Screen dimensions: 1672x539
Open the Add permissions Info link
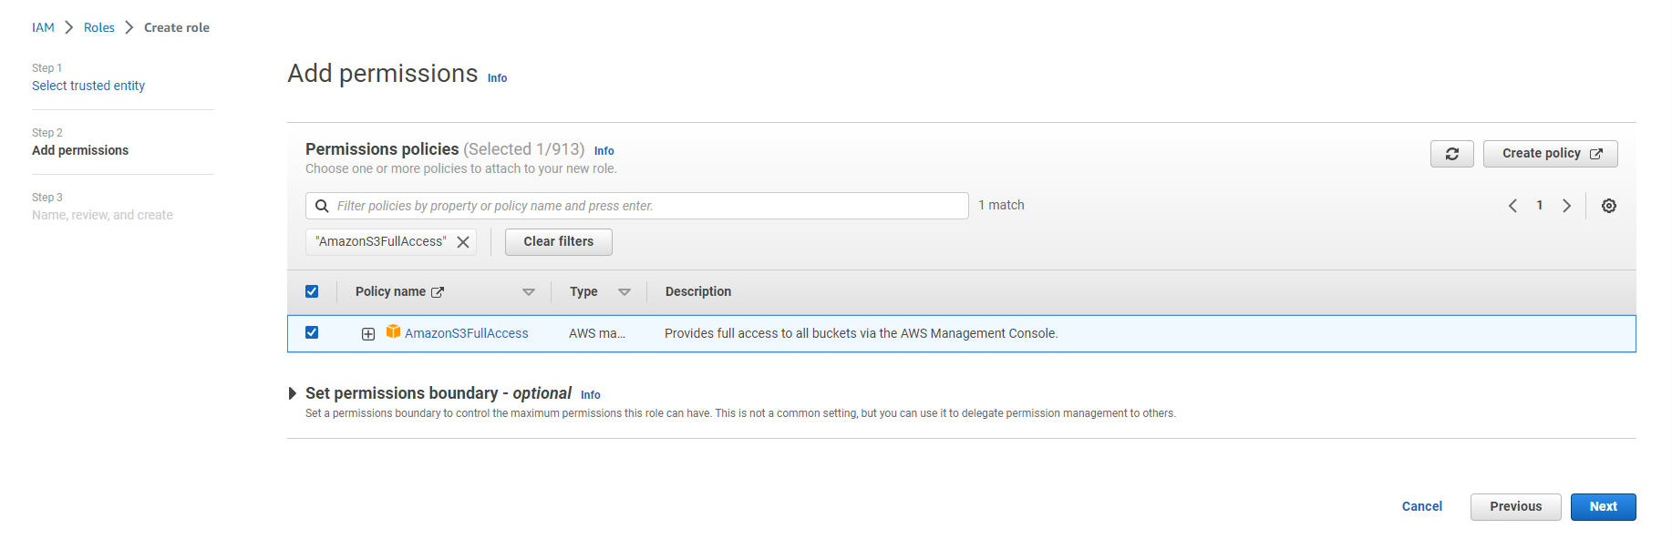497,78
